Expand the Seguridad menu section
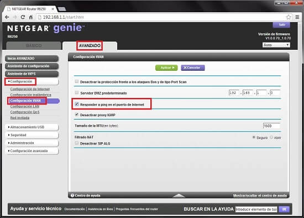Screen dimensions: 304x218 (32, 135)
